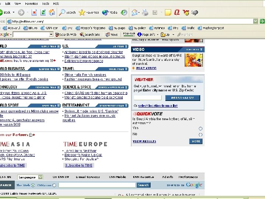Click the Forward arrow icon

tap(21, 13)
